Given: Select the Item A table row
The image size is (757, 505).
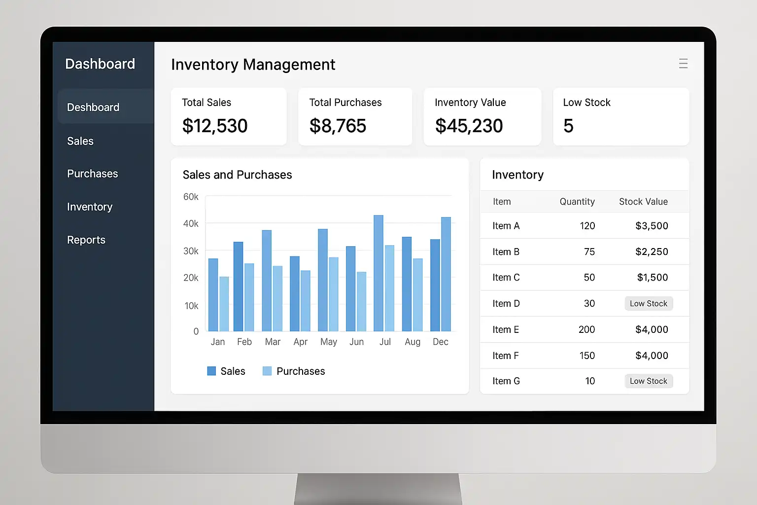Looking at the screenshot, I should click(x=585, y=226).
